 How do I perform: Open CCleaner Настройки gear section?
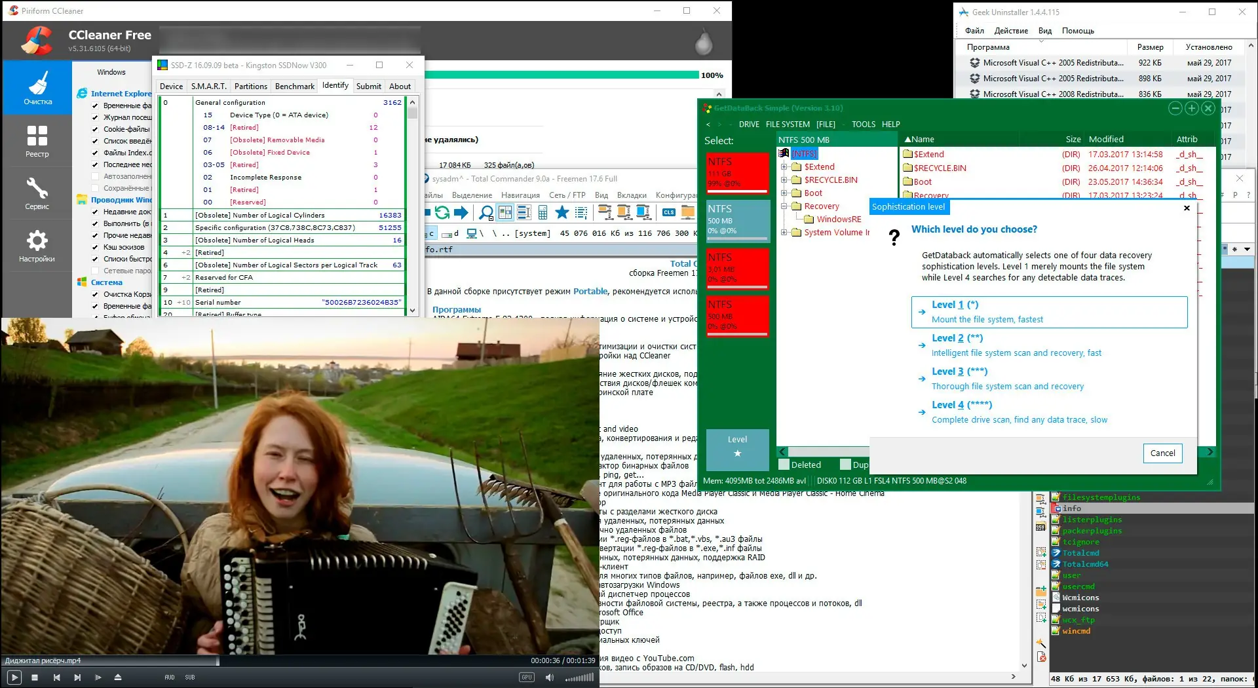pos(37,246)
